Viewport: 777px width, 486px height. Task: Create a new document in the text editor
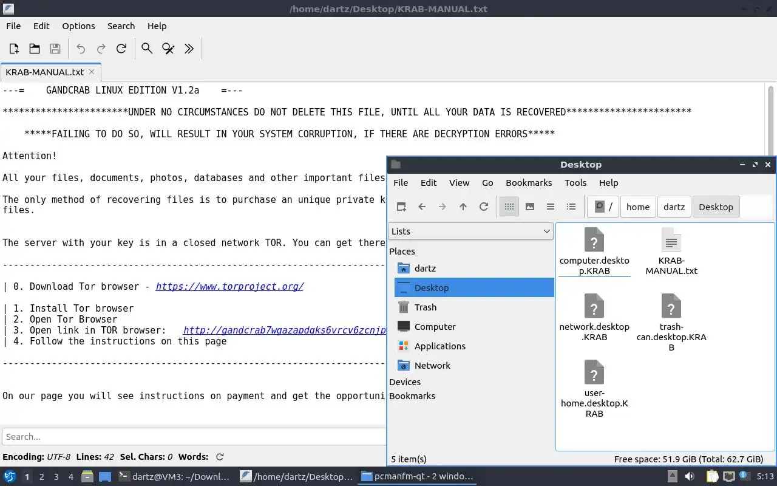point(14,49)
